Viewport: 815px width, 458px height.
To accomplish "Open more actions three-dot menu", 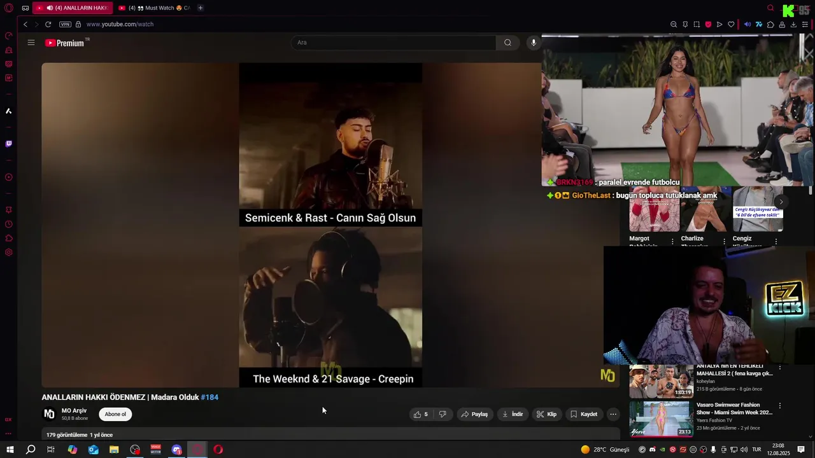I will 613,414.
